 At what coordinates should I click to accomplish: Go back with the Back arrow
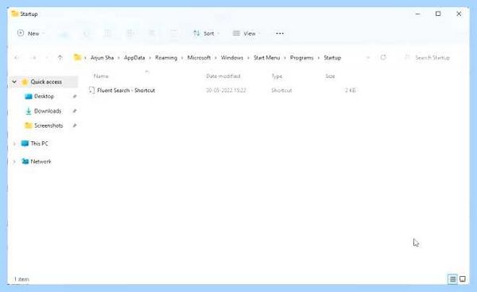point(17,57)
